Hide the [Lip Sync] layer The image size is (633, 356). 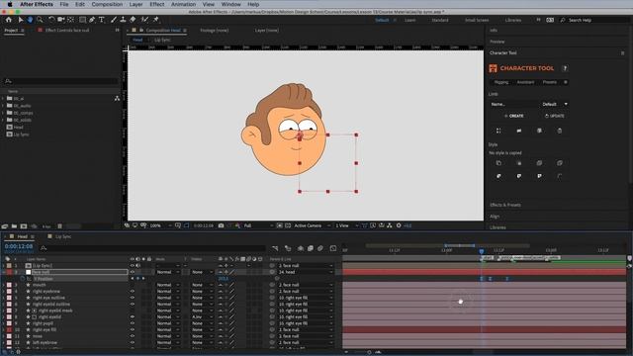tap(133, 266)
